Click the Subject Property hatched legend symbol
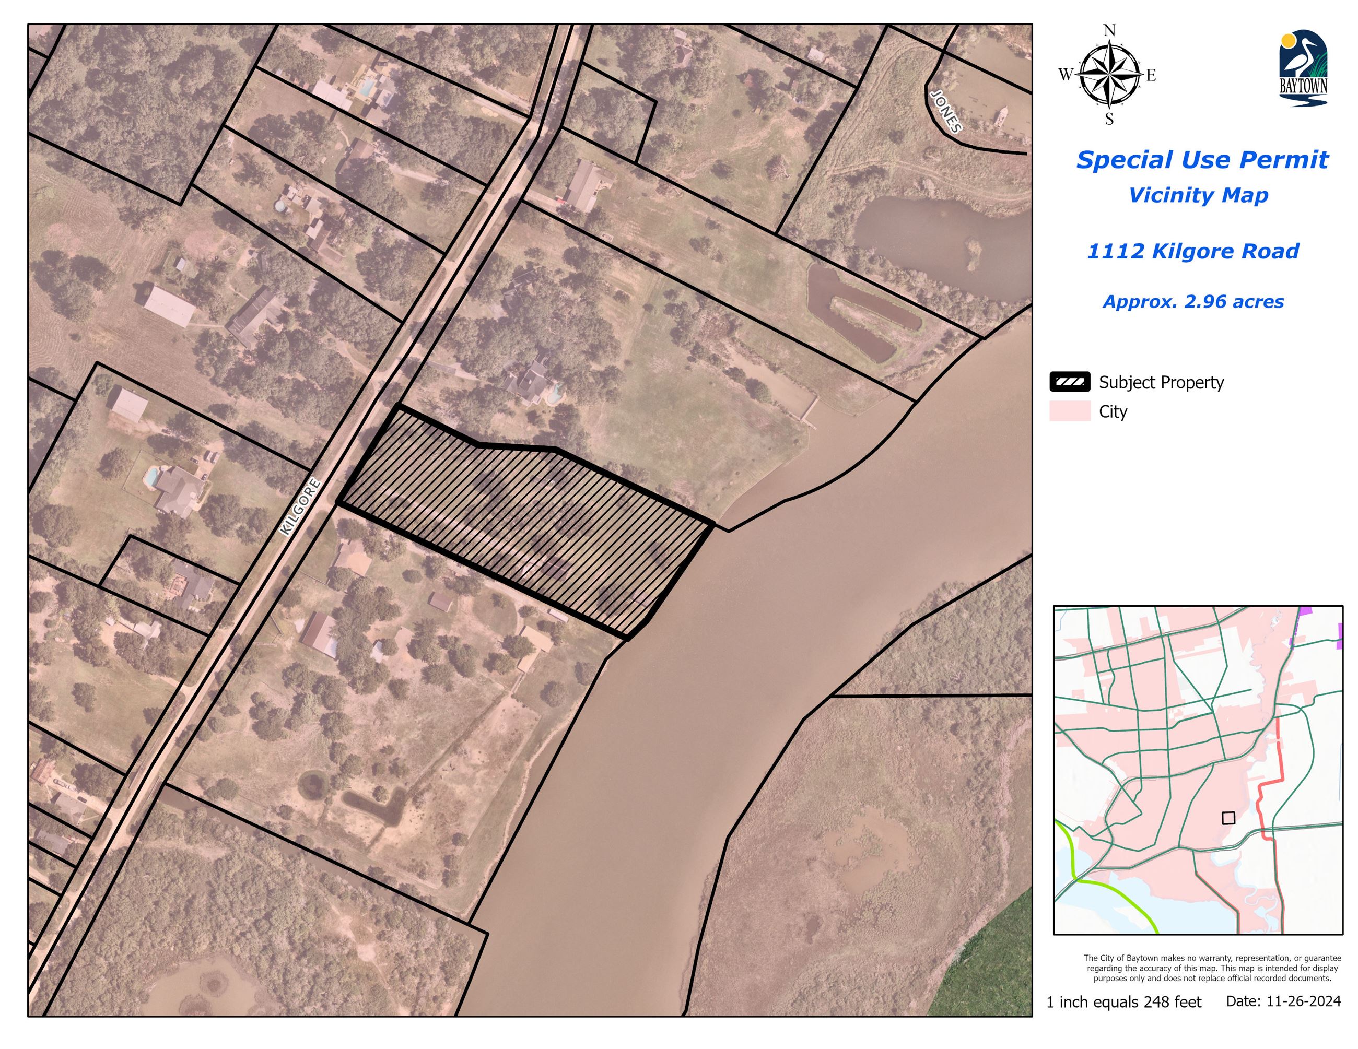Image resolution: width=1358 pixels, height=1049 pixels. 1071,382
